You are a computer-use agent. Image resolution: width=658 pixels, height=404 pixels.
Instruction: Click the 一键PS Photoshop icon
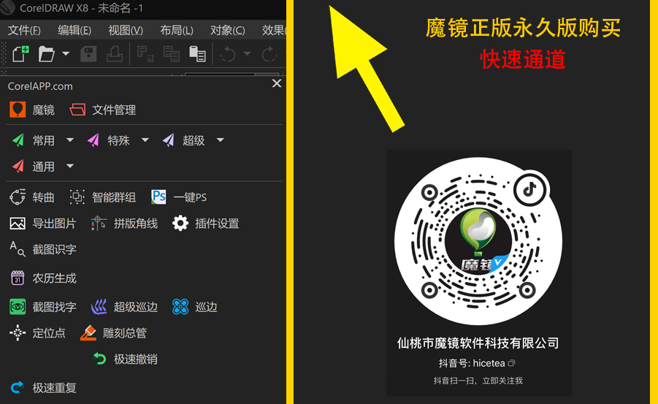pyautogui.click(x=158, y=197)
